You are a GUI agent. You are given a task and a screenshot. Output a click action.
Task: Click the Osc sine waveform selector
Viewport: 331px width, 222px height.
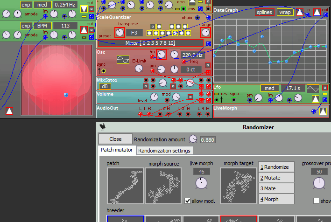click(123, 60)
